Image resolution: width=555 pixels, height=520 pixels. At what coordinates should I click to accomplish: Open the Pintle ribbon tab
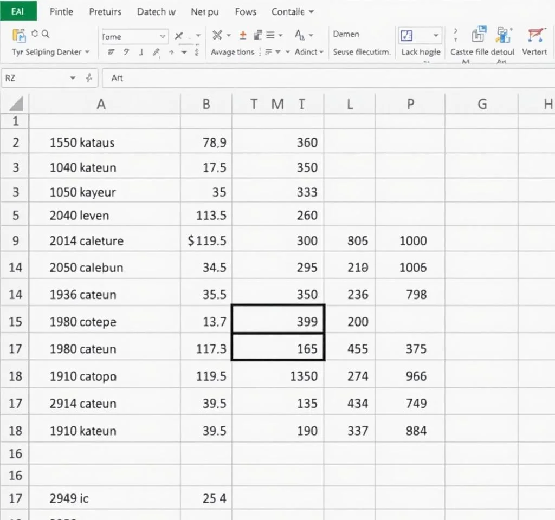[x=61, y=11]
